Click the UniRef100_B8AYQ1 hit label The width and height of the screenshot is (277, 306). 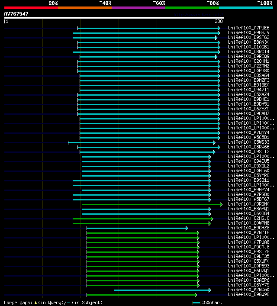pyautogui.click(x=248, y=209)
